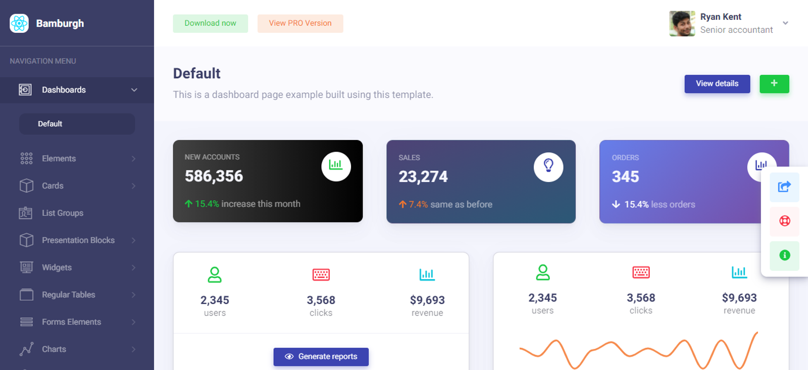Expand the Widgets submenu arrow

click(x=133, y=267)
